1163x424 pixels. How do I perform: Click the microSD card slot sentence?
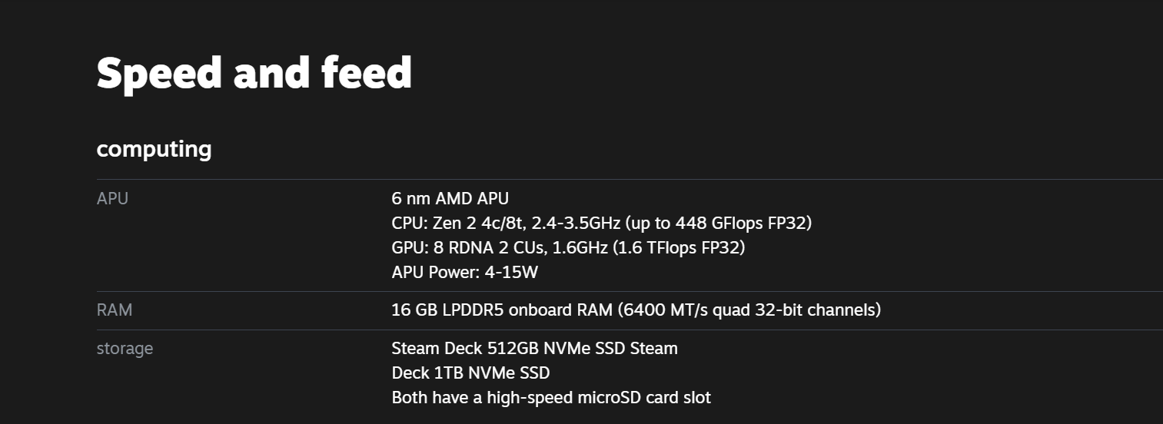pos(551,398)
